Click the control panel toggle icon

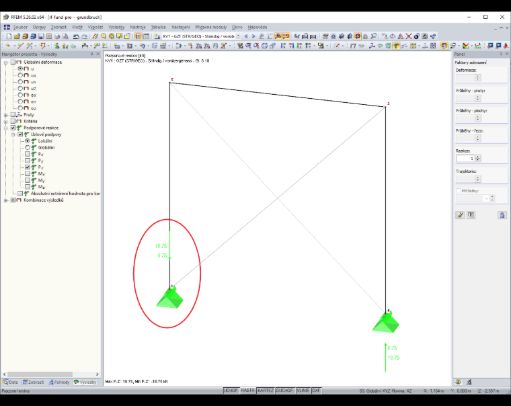[x=444, y=46]
